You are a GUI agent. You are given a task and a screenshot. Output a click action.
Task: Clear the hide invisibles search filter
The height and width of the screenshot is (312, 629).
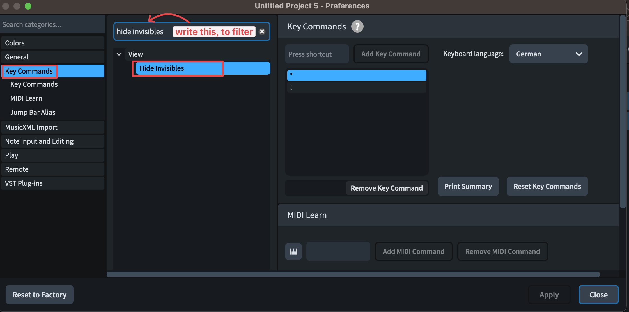pos(262,31)
